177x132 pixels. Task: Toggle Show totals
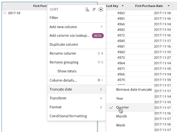coord(76,71)
